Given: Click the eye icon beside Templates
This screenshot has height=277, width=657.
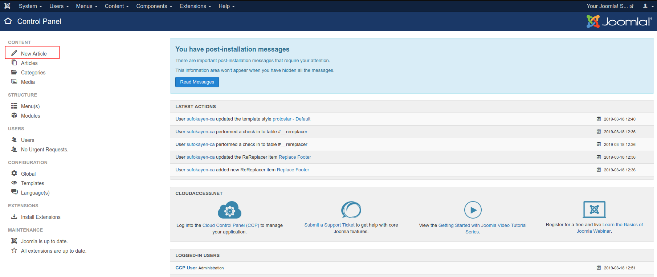Looking at the screenshot, I should coord(14,183).
